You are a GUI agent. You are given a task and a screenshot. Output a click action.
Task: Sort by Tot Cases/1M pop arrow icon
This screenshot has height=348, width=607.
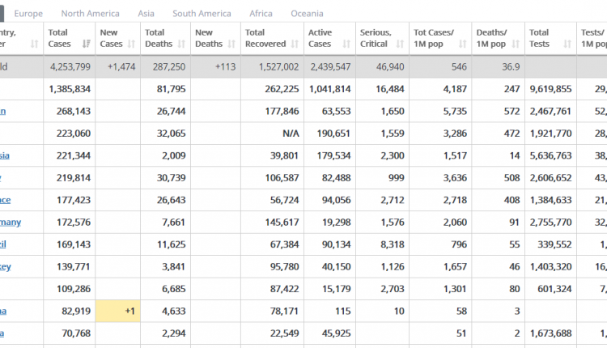coord(463,45)
